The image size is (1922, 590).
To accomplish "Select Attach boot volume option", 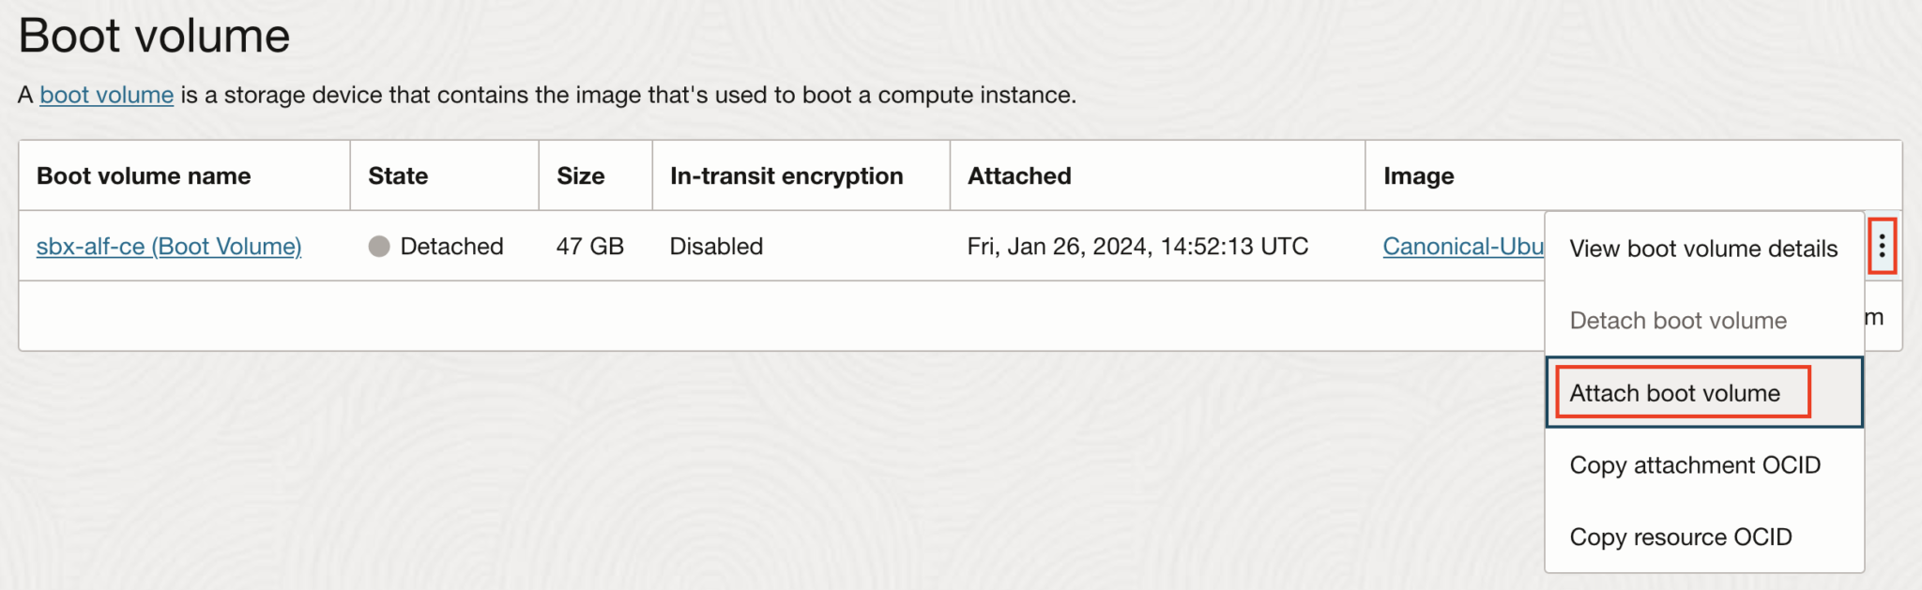I will (x=1675, y=393).
